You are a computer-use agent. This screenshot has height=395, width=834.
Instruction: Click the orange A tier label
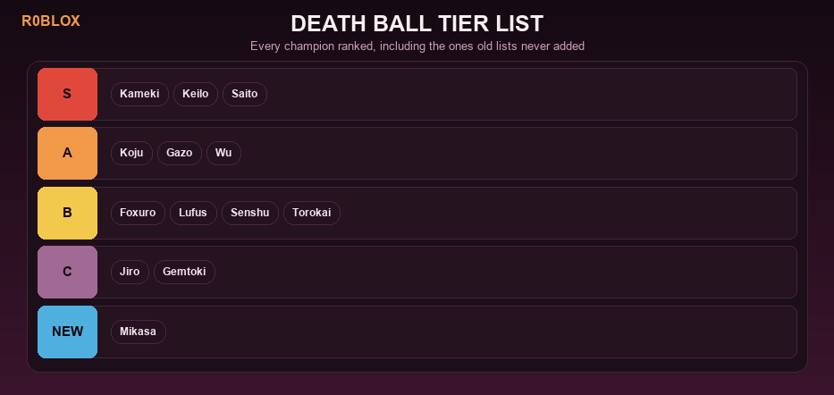[x=67, y=153]
